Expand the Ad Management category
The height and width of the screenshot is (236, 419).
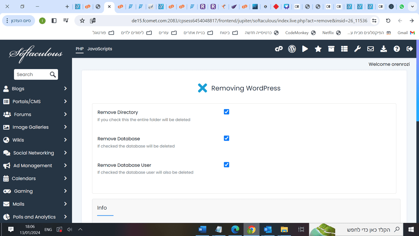tap(36, 166)
